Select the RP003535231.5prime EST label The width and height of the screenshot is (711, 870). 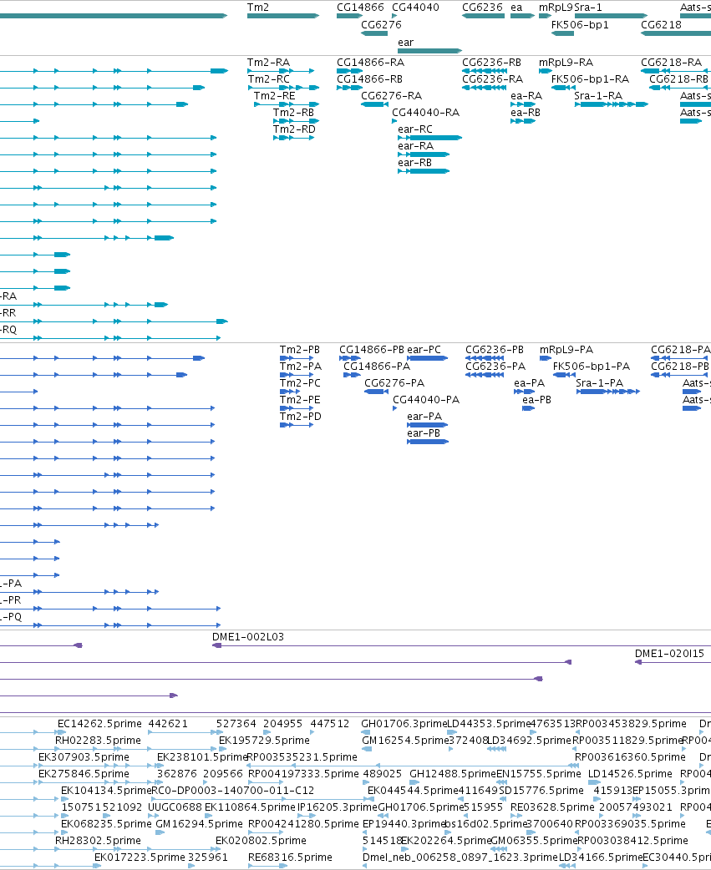tap(302, 756)
